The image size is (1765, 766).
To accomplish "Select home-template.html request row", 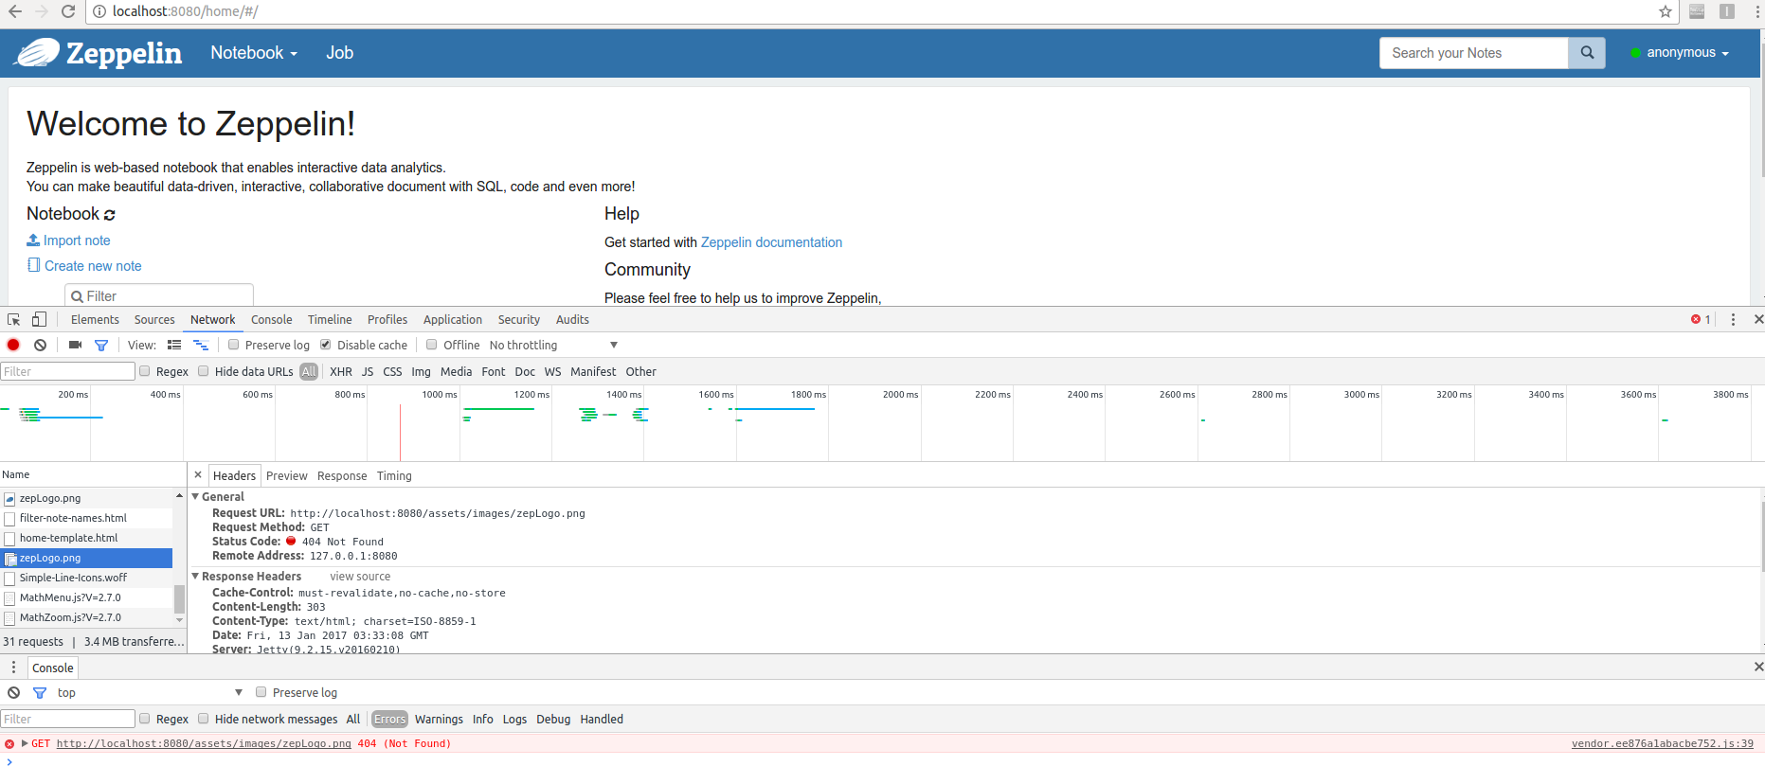I will point(87,538).
